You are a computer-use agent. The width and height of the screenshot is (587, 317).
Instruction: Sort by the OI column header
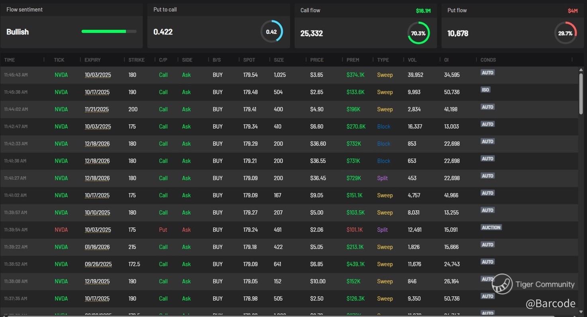(x=446, y=60)
